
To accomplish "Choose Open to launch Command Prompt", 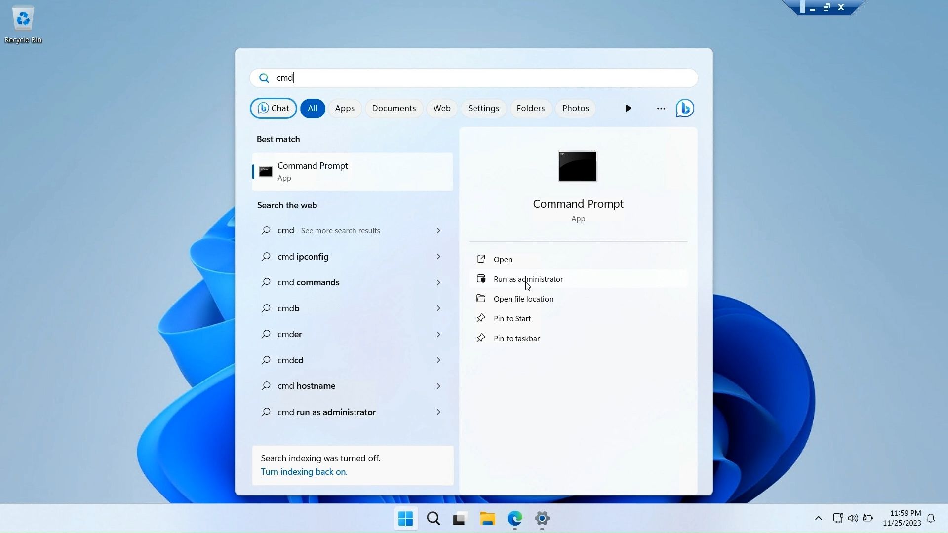I will 502,259.
